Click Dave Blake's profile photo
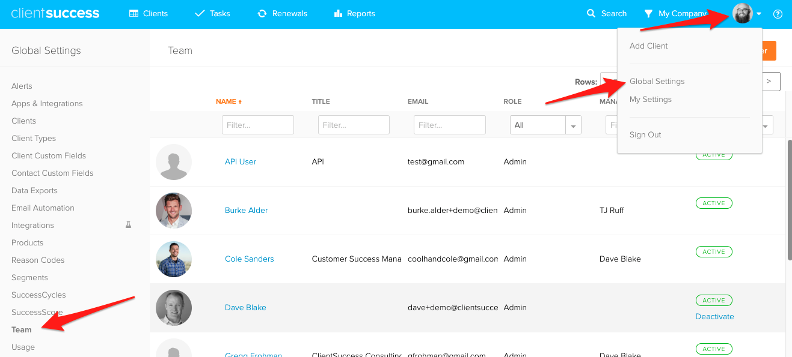The height and width of the screenshot is (357, 792). (x=174, y=308)
